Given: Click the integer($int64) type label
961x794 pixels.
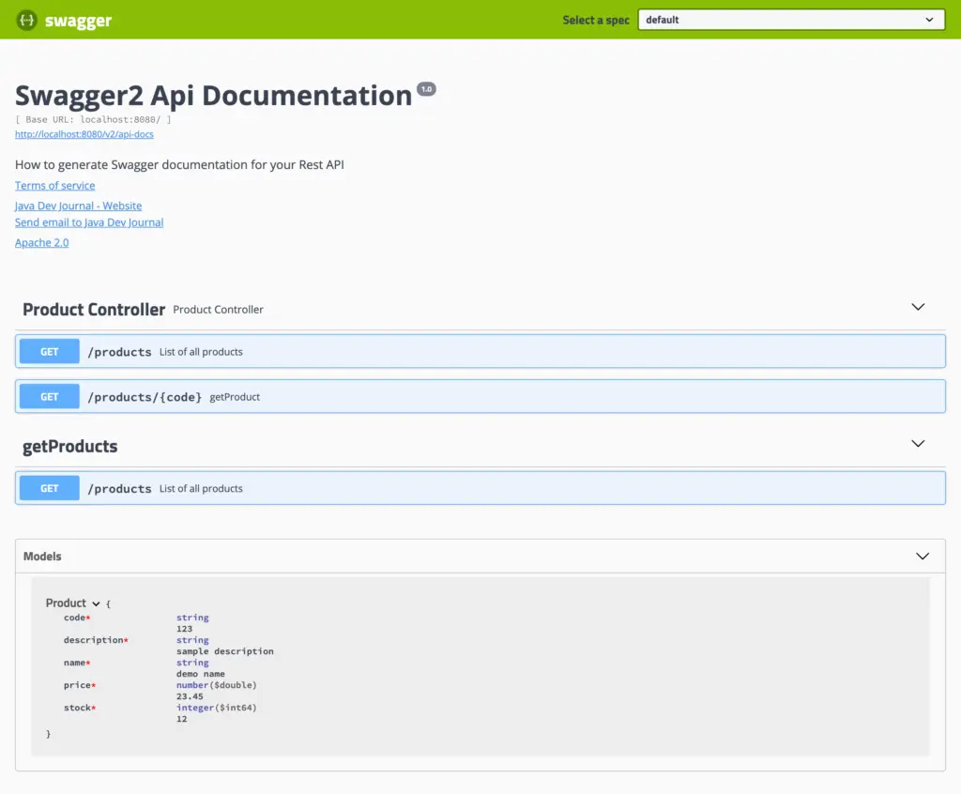Looking at the screenshot, I should point(217,708).
